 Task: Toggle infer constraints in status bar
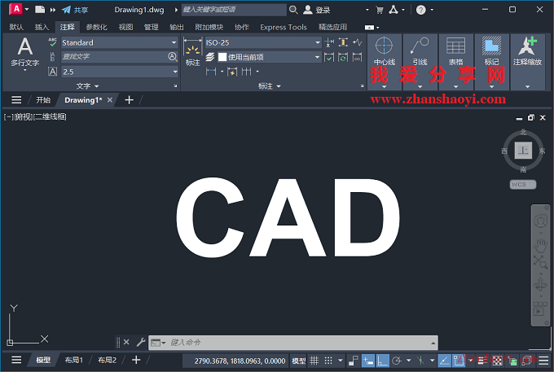tap(353, 361)
